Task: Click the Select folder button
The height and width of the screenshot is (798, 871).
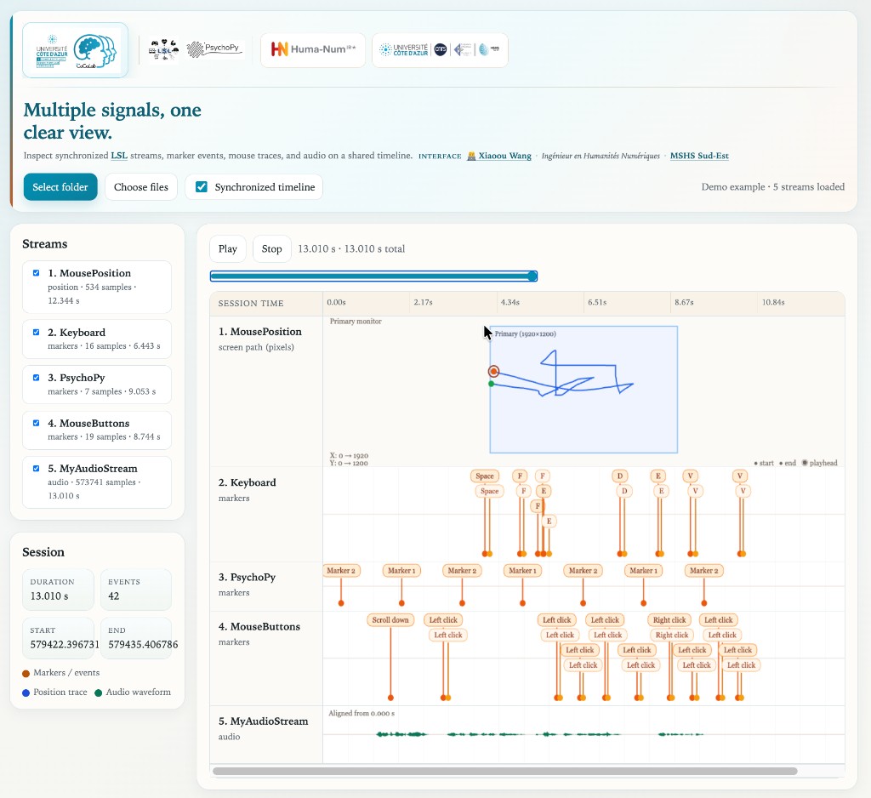Action: click(x=60, y=186)
